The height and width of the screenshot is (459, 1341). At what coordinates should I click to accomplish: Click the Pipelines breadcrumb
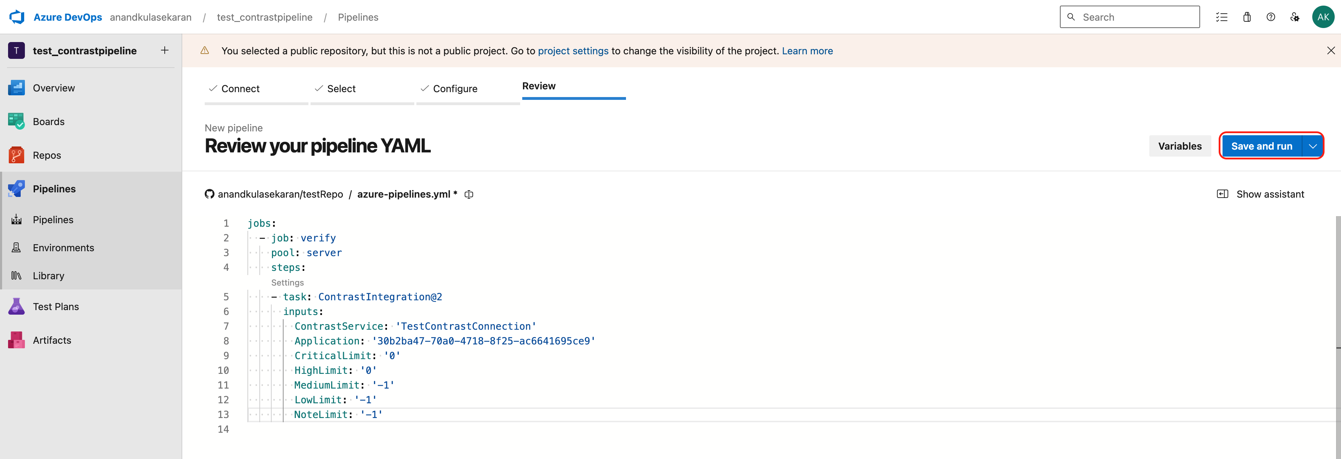point(358,17)
